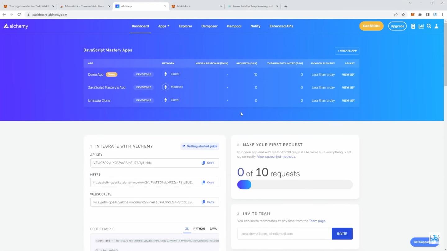This screenshot has width=447, height=251.
Task: Open a new browser tab with plus icon
Action: (x=286, y=6)
